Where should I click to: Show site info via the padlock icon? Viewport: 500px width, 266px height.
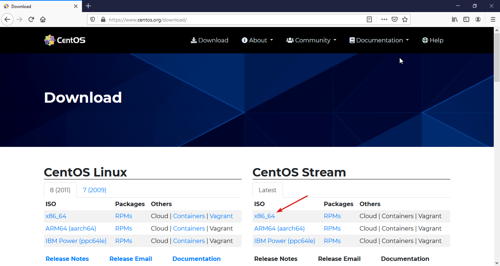point(103,19)
